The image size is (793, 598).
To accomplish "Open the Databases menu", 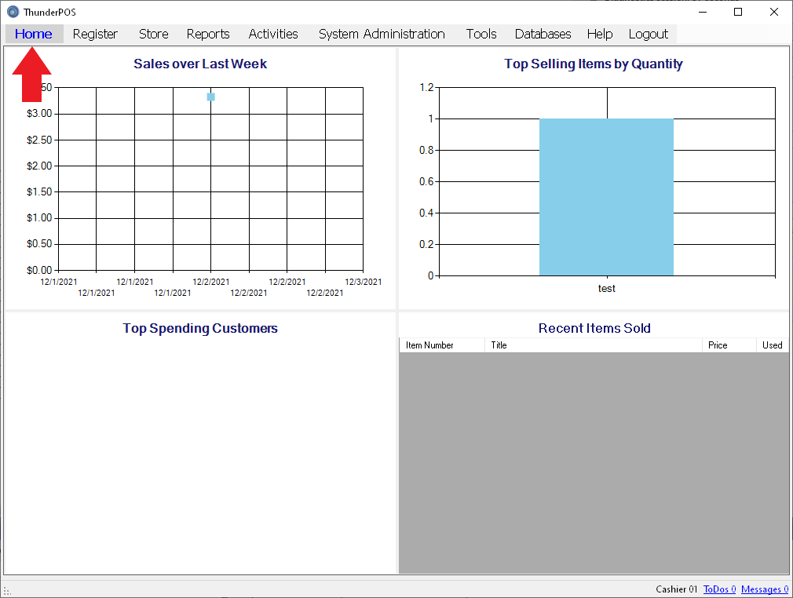I will tap(543, 34).
